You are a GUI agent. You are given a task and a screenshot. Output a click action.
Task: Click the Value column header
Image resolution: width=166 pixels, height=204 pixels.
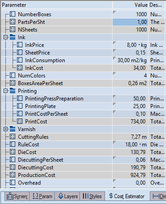(130, 5)
